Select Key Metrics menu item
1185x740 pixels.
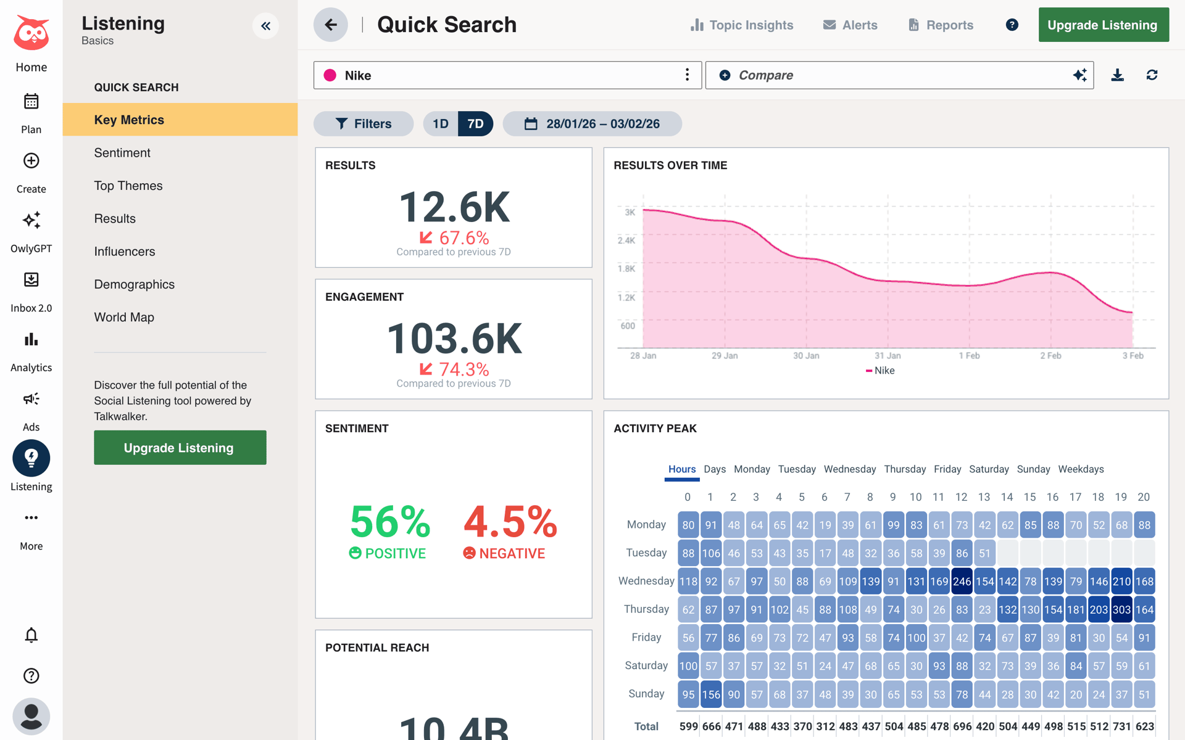pyautogui.click(x=180, y=120)
